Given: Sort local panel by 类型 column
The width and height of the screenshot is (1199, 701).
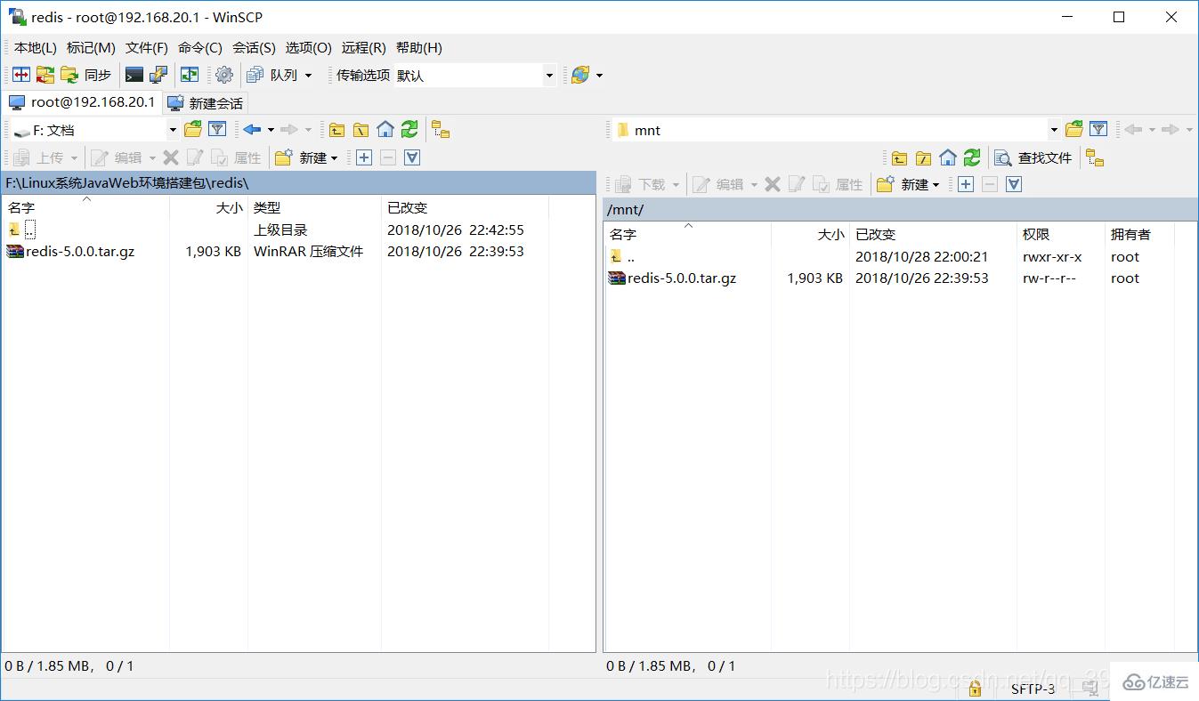Looking at the screenshot, I should 314,207.
